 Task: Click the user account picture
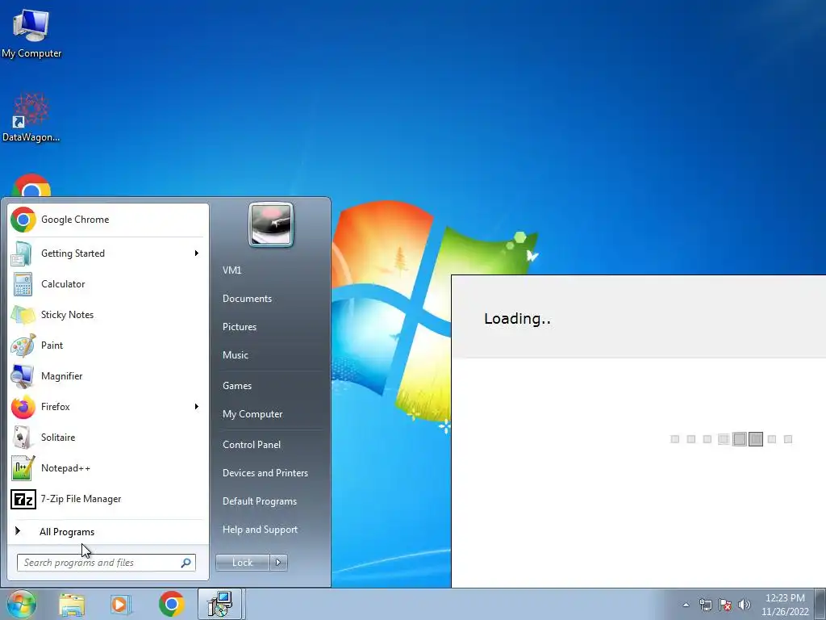click(271, 224)
